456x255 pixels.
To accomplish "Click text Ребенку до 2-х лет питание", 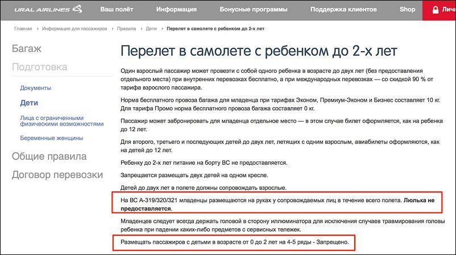I will [204, 163].
